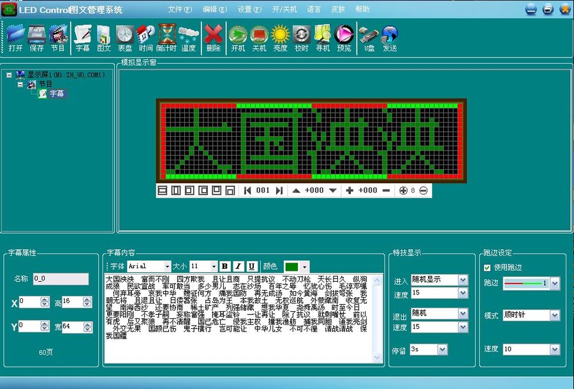Toggle the 使用跑边 checkbox
574x389 pixels.
point(488,268)
